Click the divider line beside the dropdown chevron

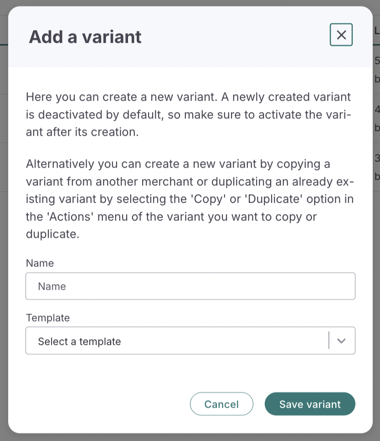[329, 340]
